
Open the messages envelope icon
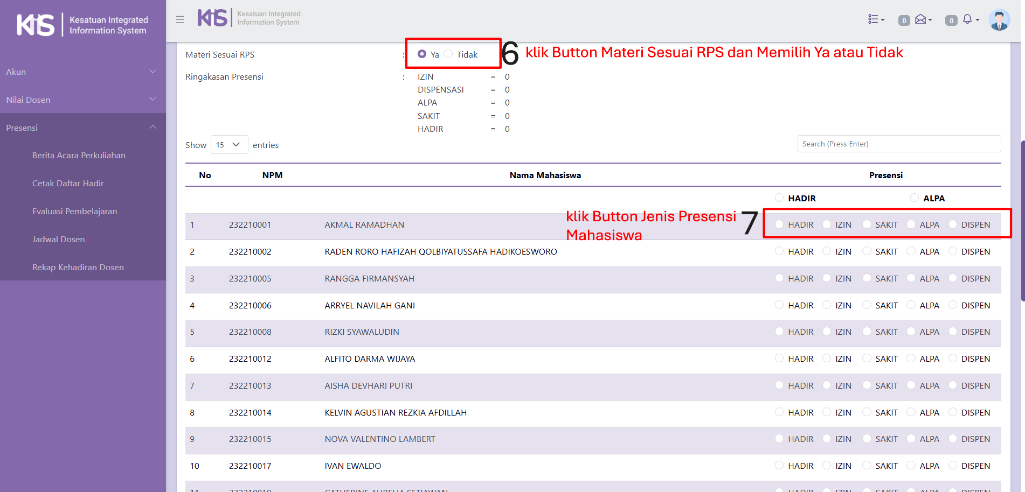click(922, 19)
